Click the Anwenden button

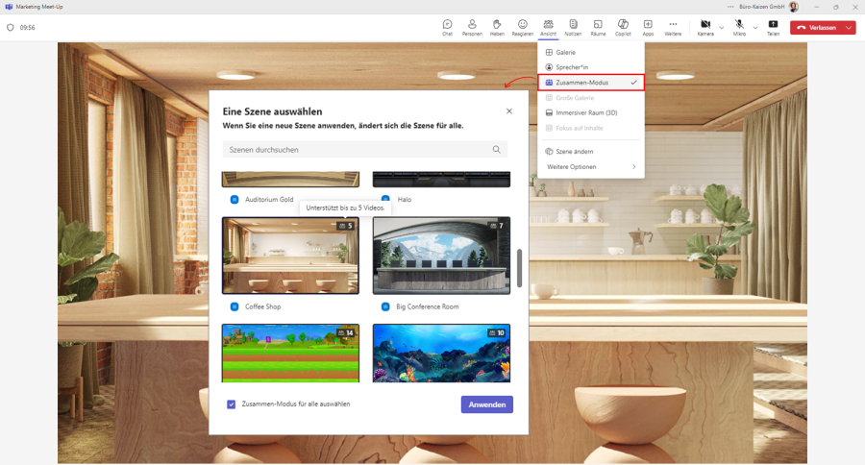pyautogui.click(x=486, y=404)
